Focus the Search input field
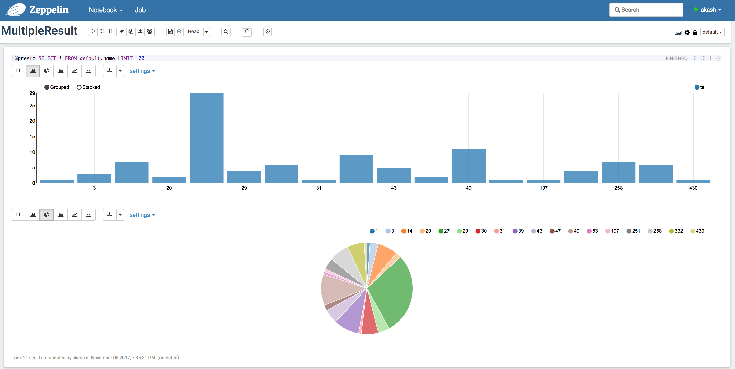735x369 pixels. point(646,10)
